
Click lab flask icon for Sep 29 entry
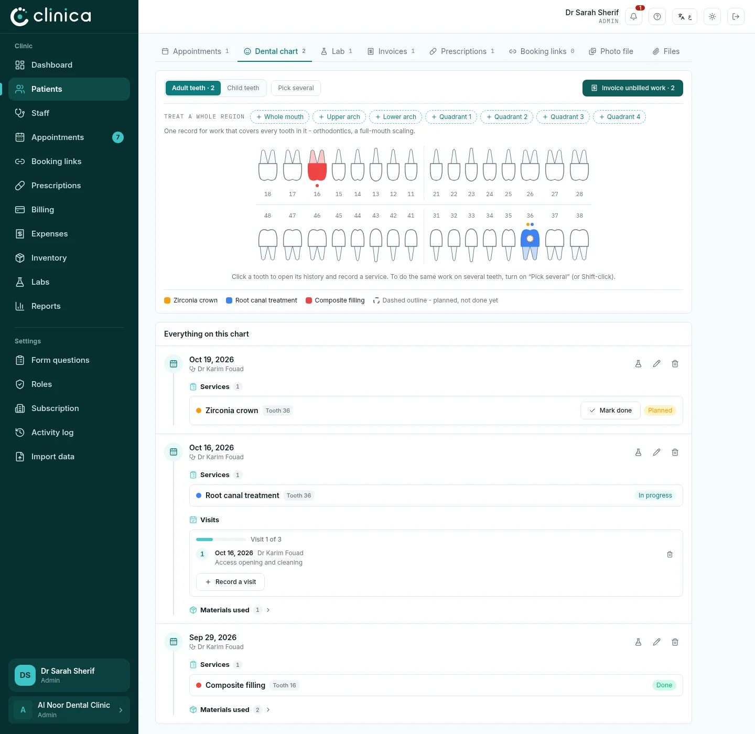(x=638, y=642)
